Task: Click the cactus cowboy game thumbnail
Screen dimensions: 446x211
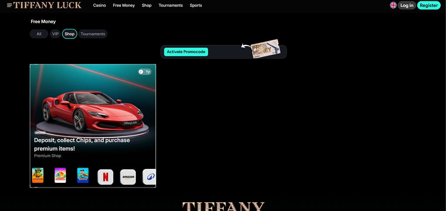Action: pos(37,175)
